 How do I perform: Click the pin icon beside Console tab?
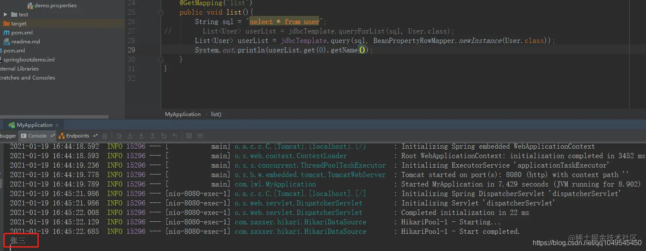(52, 136)
